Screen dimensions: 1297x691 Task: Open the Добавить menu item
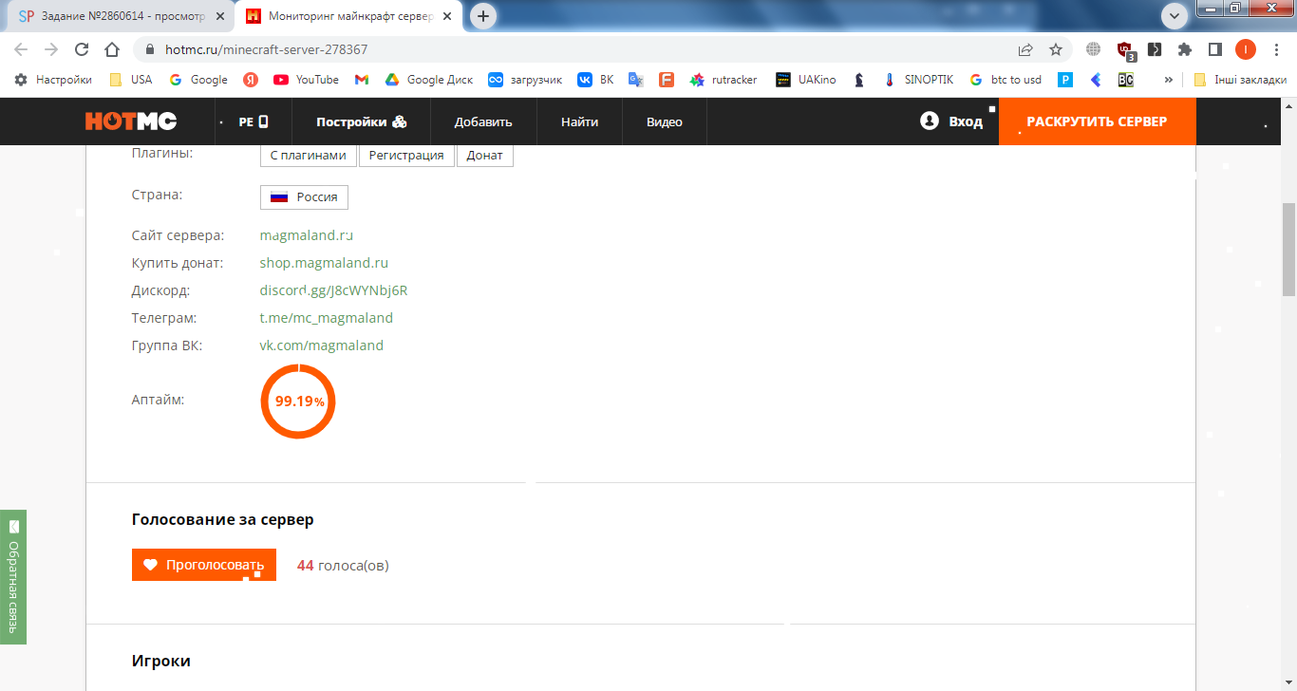tap(483, 121)
